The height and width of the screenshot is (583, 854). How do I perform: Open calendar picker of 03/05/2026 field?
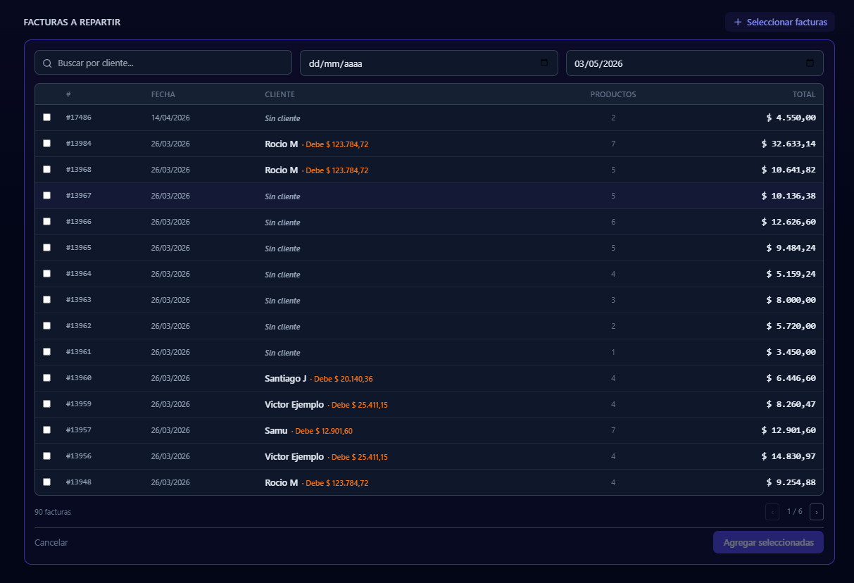click(x=810, y=63)
